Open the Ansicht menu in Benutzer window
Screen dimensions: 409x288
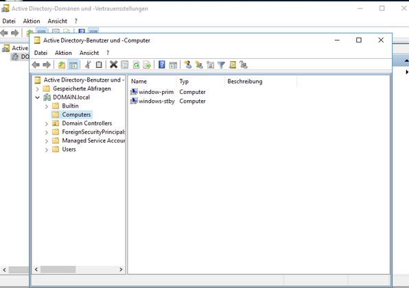[89, 53]
